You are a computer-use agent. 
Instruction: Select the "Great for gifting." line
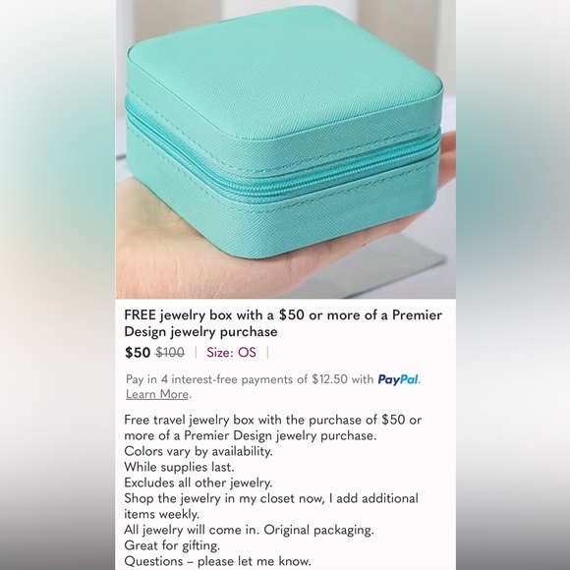click(172, 545)
